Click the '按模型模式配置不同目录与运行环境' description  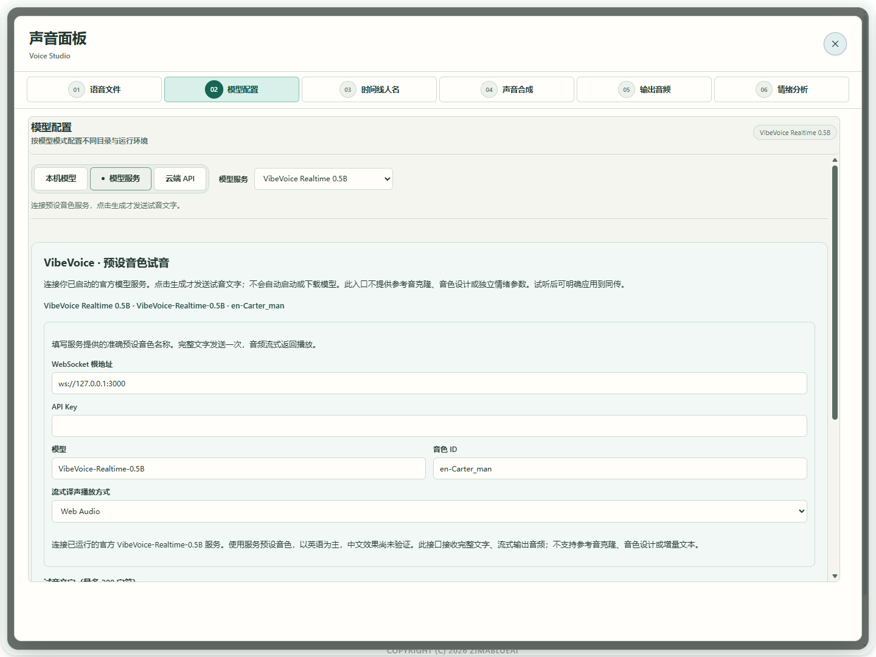click(89, 141)
